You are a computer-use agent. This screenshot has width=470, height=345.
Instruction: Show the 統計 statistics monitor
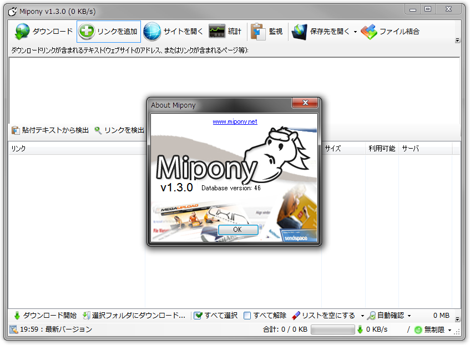[225, 31]
